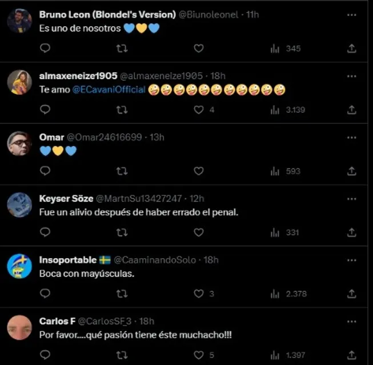
Task: Open the @ECavaniOfficial mention link
Action: tap(109, 90)
